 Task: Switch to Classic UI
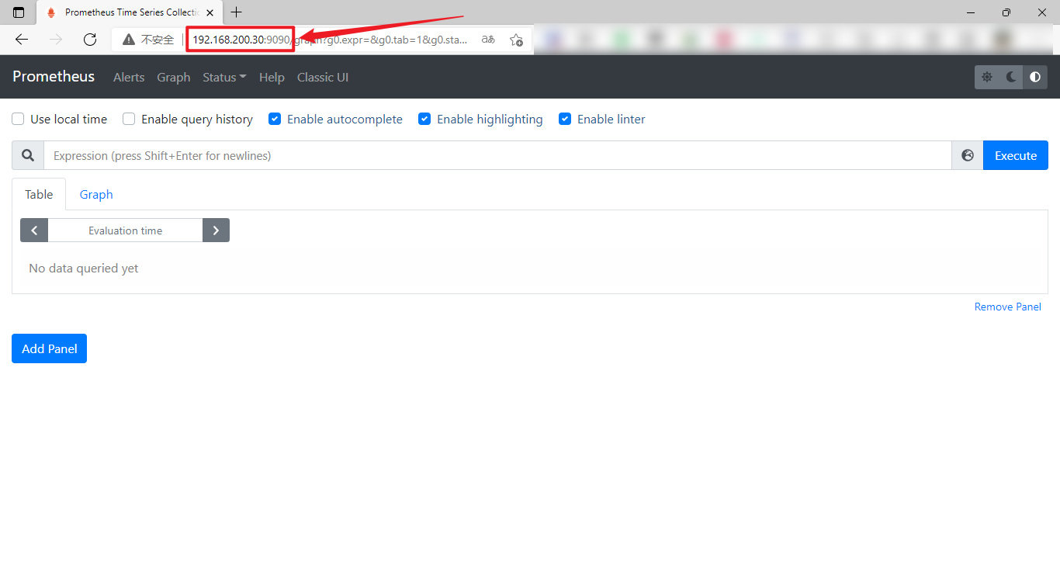point(323,77)
